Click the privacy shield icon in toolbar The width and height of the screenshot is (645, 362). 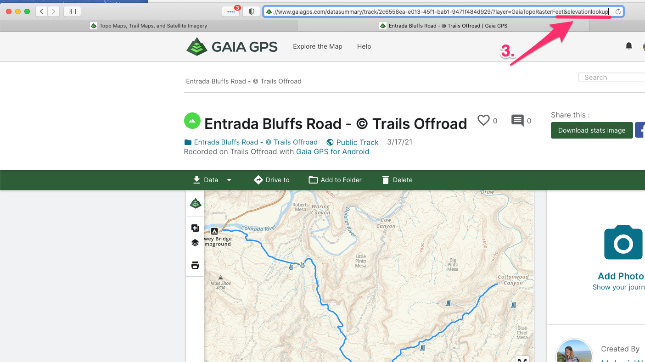[x=251, y=11]
